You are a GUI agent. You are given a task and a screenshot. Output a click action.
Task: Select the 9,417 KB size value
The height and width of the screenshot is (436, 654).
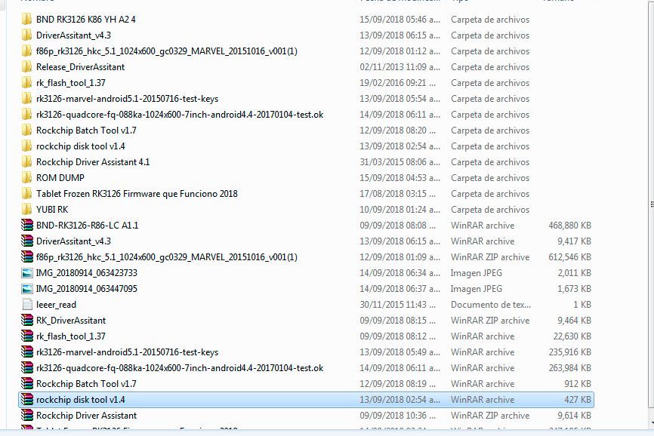(x=575, y=241)
